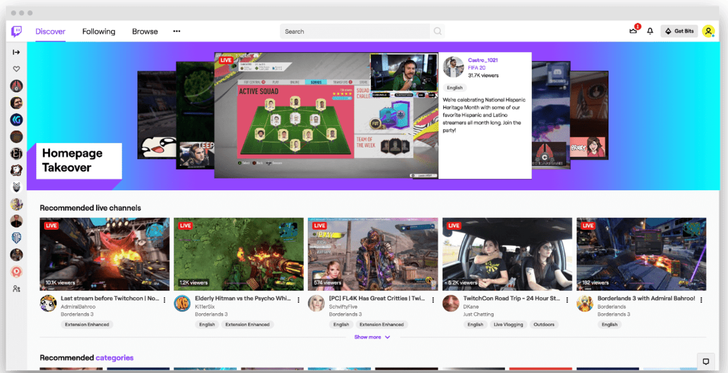Open the Just Chatting category link
728x373 pixels.
point(478,314)
